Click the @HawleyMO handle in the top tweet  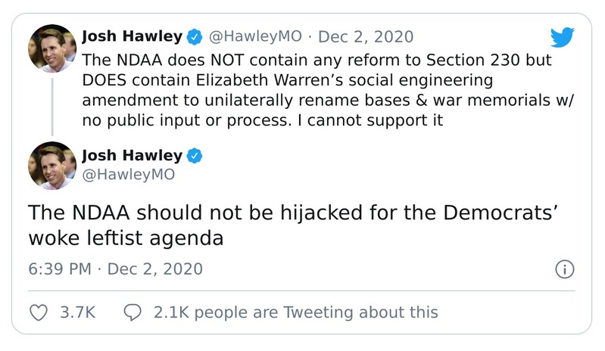coord(254,36)
